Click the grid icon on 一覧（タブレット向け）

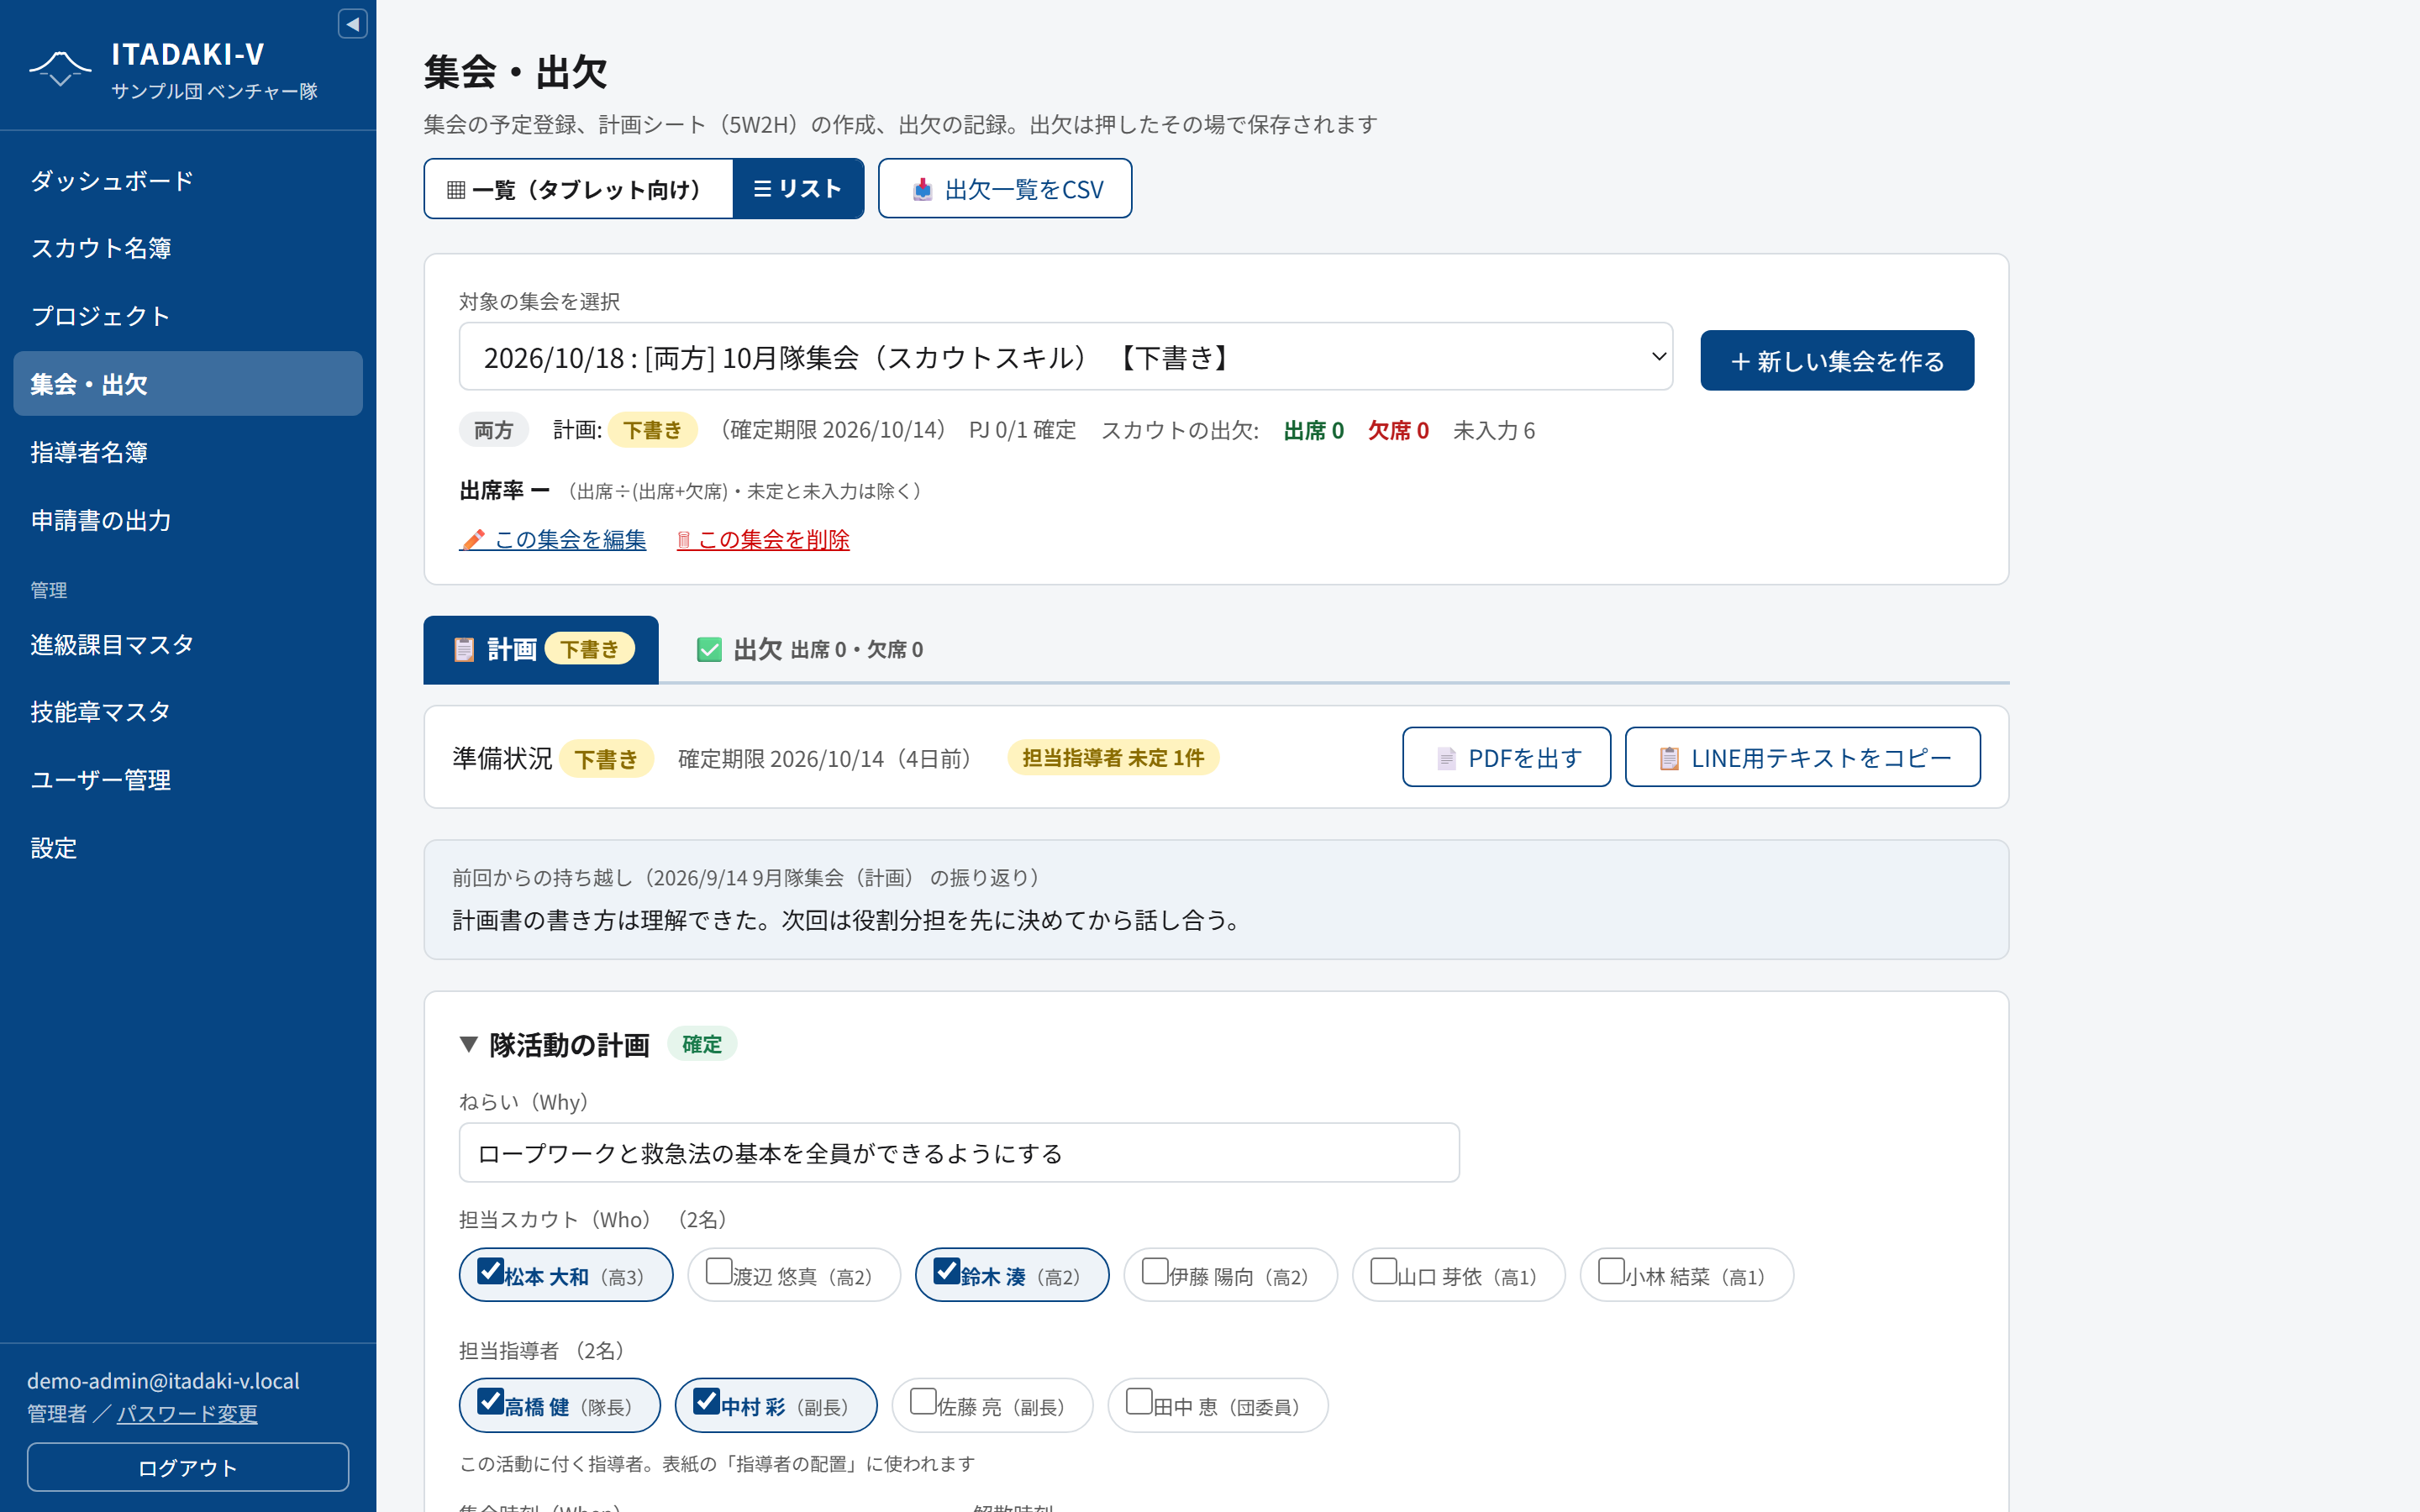pyautogui.click(x=456, y=189)
